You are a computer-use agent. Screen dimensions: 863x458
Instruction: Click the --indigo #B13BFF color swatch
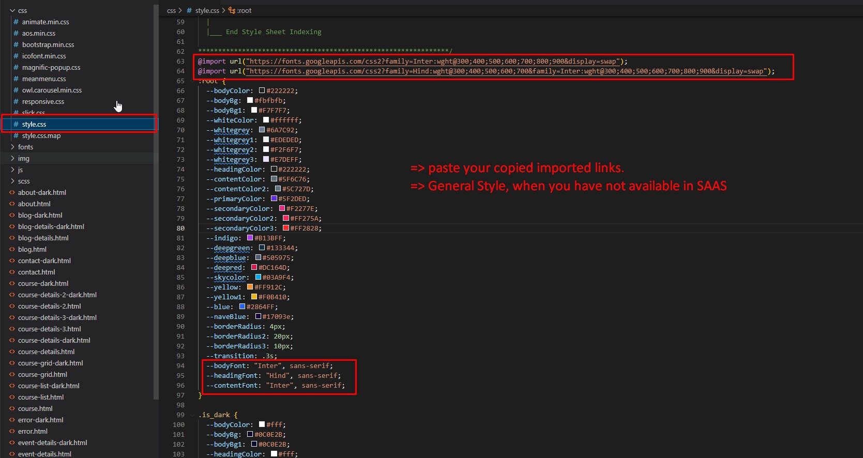pyautogui.click(x=250, y=238)
